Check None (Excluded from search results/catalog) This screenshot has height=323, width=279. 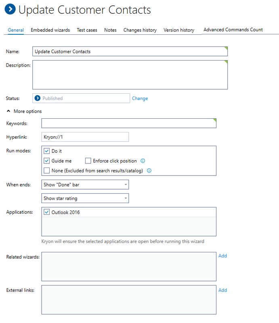pos(47,170)
